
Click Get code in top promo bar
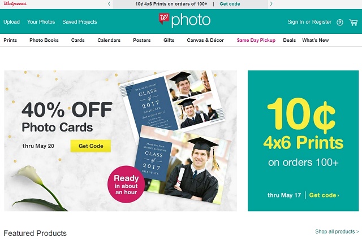click(x=230, y=4)
